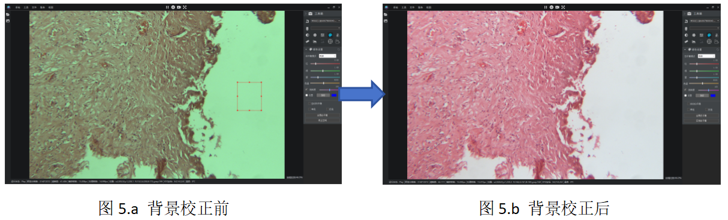Screen dimensions: 728x220
Task: Start video recording in left window
Action: point(179,7)
